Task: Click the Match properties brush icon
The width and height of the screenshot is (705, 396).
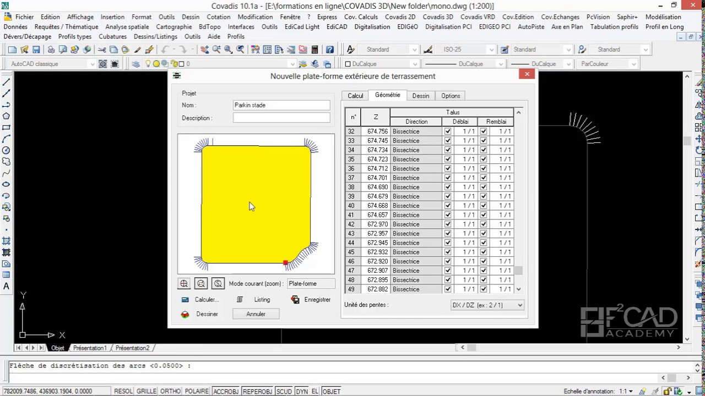Action: pyautogui.click(x=138, y=50)
